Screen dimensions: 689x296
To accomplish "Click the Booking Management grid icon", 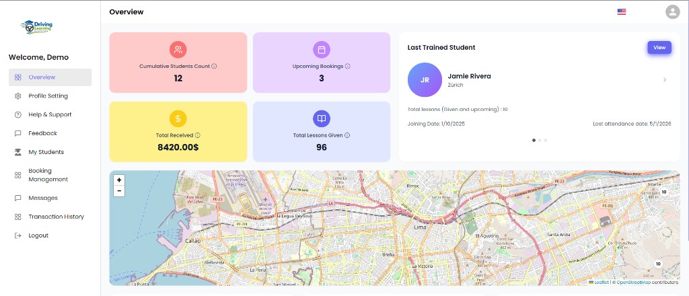I will coord(18,175).
